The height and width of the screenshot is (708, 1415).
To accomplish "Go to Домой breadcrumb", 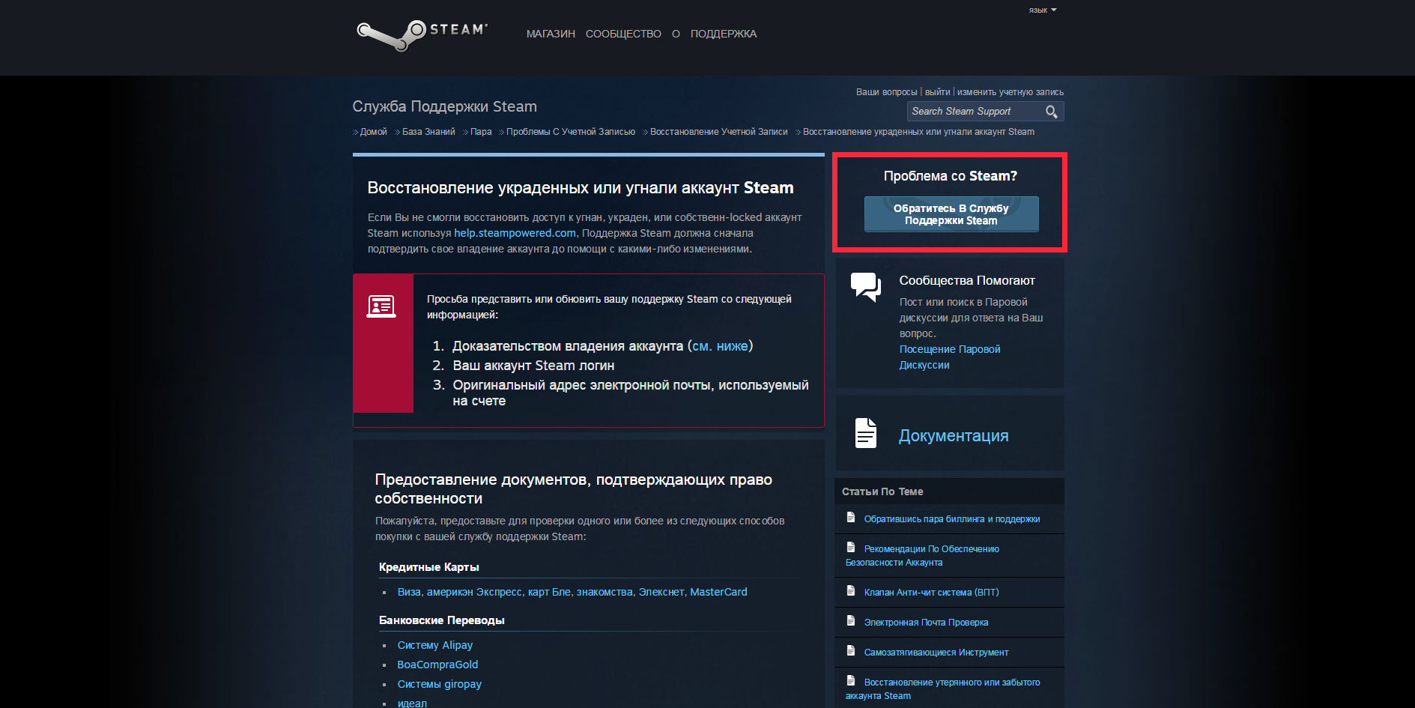I will pyautogui.click(x=374, y=132).
